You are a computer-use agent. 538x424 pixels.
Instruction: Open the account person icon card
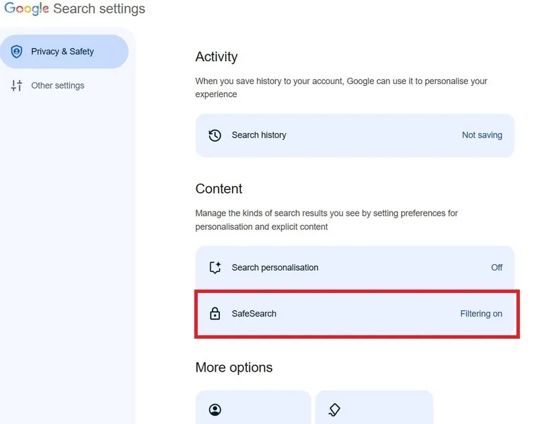click(x=254, y=407)
